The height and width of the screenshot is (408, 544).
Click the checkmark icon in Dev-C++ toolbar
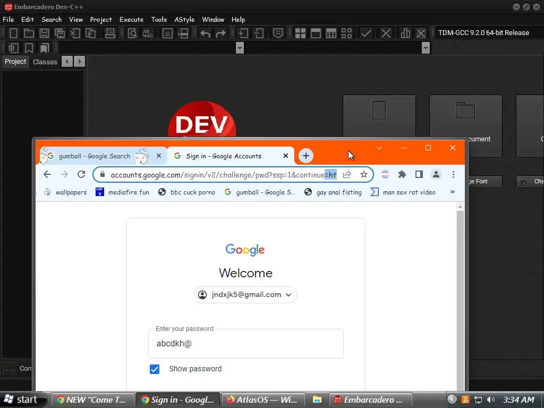(366, 33)
